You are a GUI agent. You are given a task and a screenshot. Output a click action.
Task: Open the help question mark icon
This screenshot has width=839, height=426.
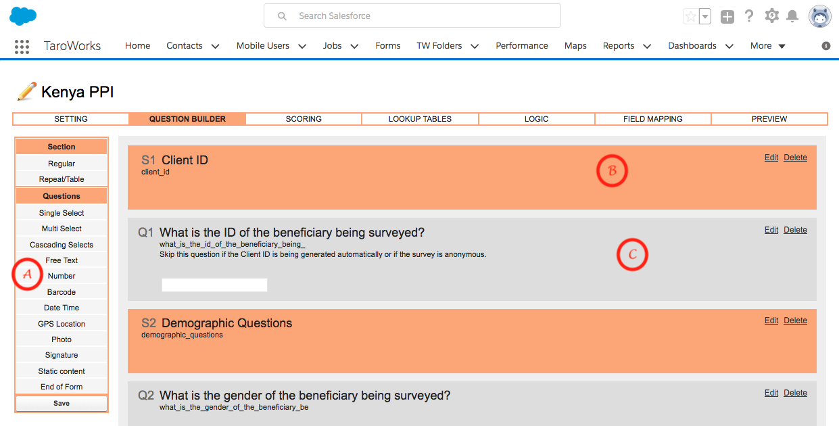[x=749, y=16]
